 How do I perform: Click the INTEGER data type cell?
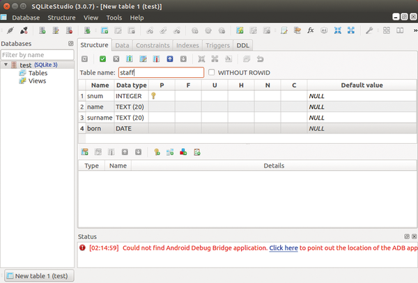pyautogui.click(x=132, y=96)
